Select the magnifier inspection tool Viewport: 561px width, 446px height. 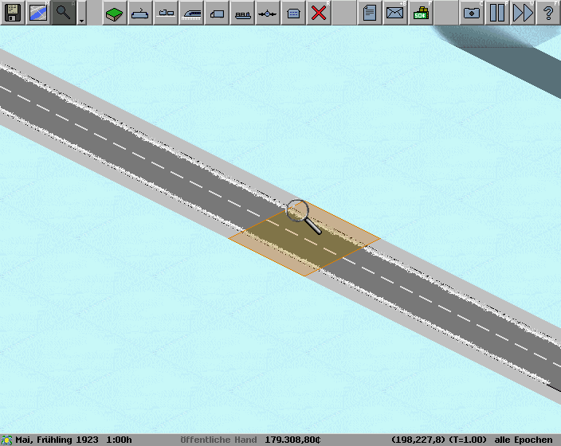[64, 13]
